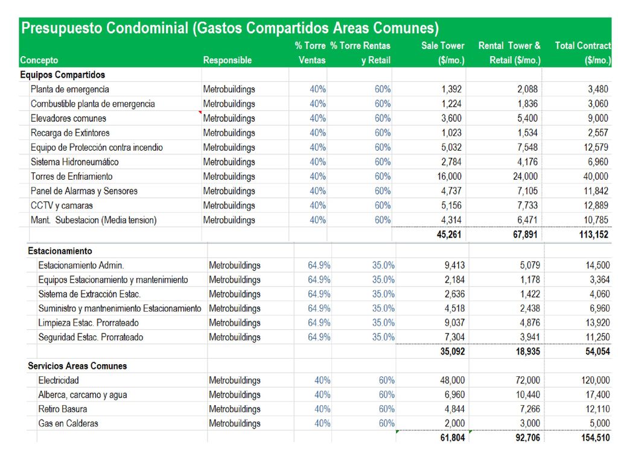Select 'Equipo de Protección contra incendio' cell
This screenshot has height=463, width=618.
click(x=97, y=148)
